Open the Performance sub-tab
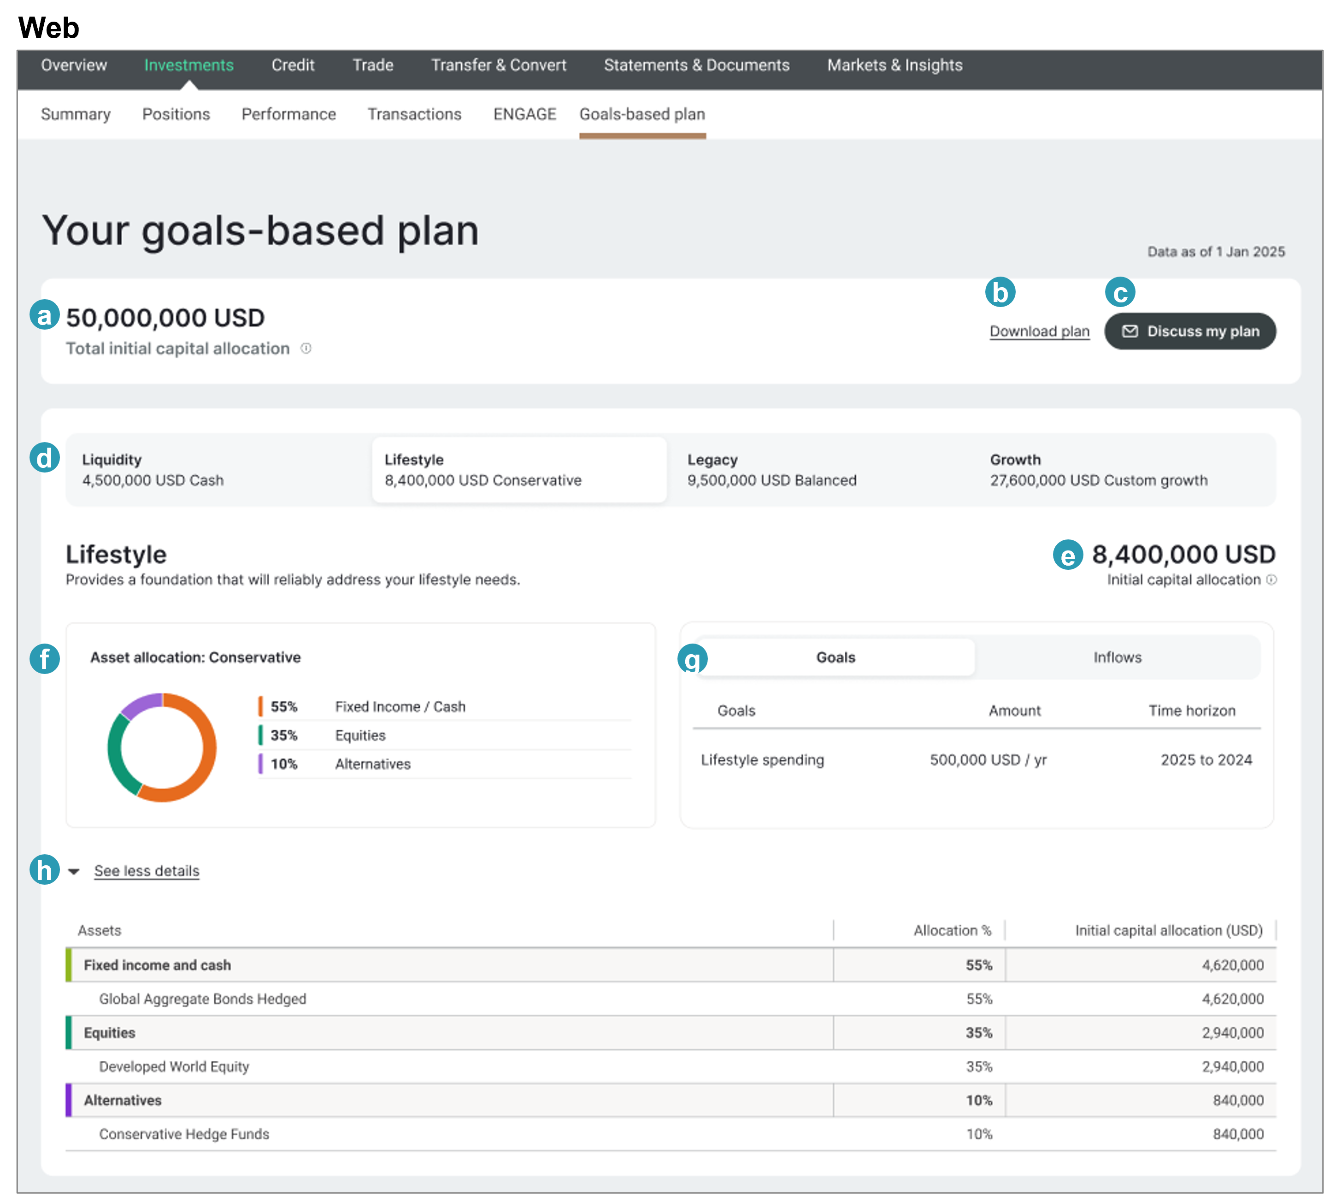The image size is (1324, 1194). coord(288,114)
